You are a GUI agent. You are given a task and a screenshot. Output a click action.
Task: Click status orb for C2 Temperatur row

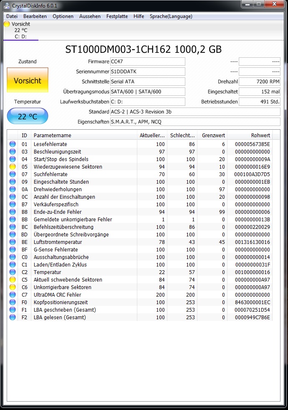click(12, 272)
